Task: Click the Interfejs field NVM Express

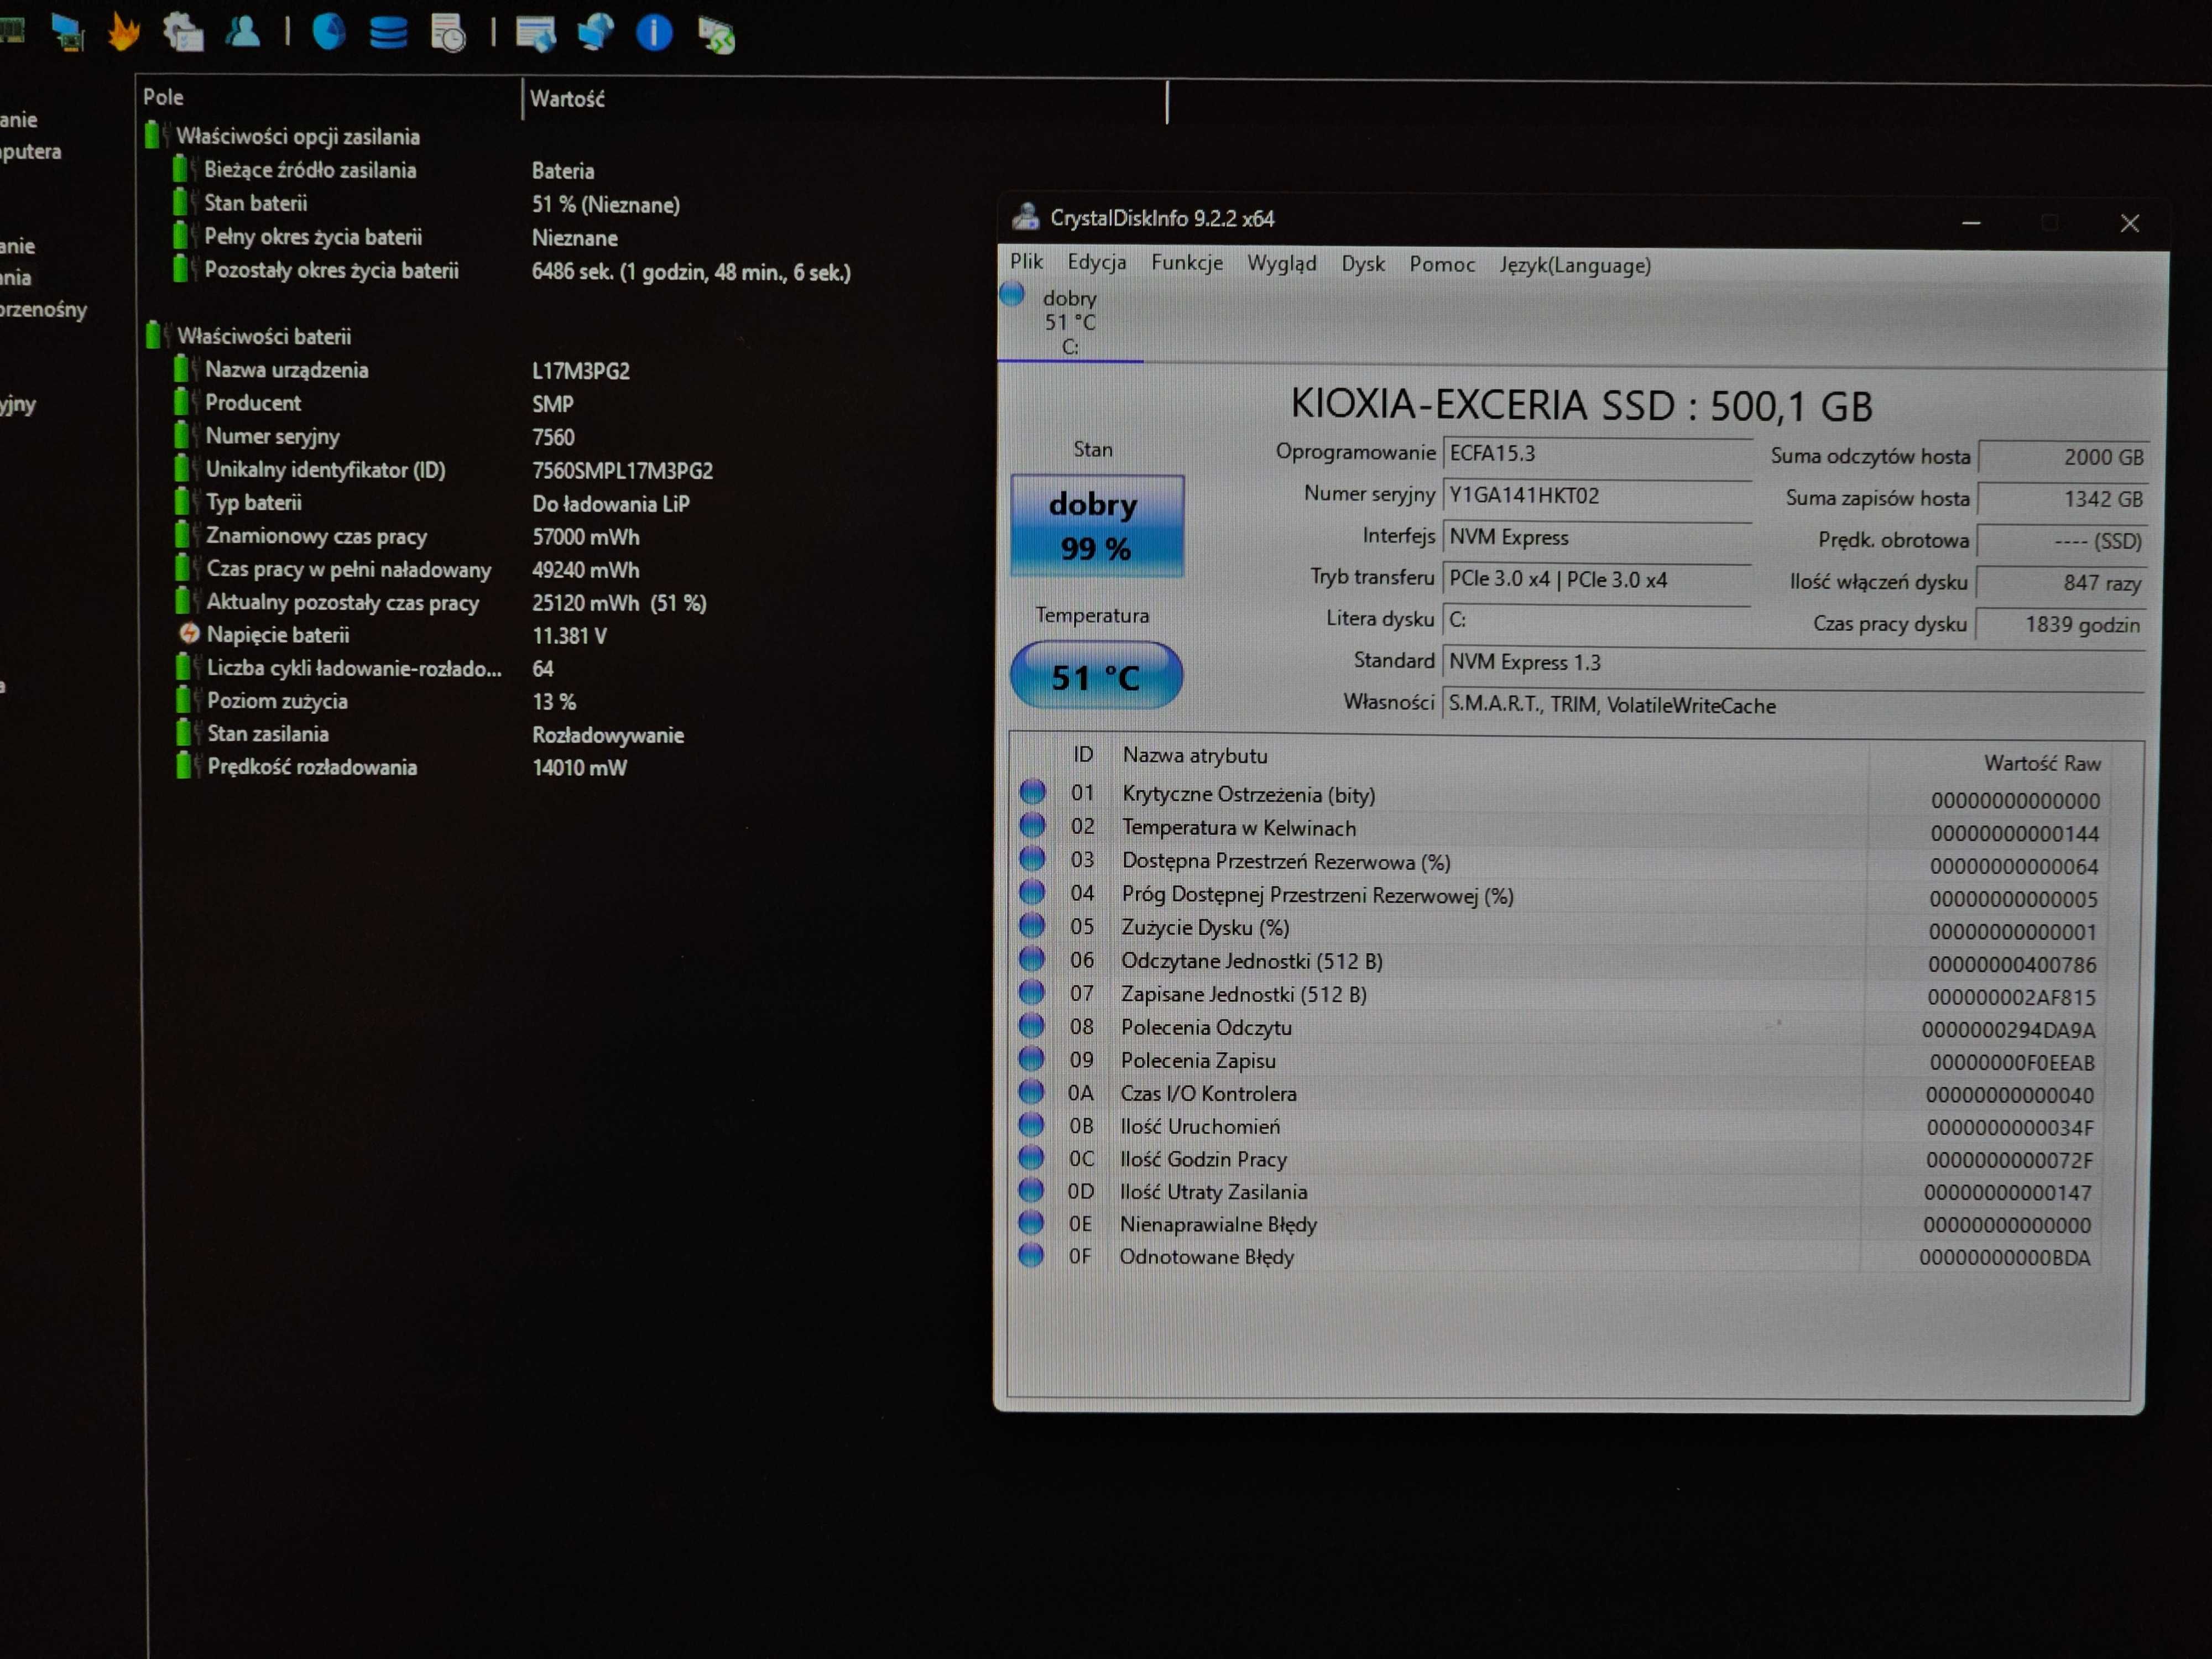Action: point(1596,537)
